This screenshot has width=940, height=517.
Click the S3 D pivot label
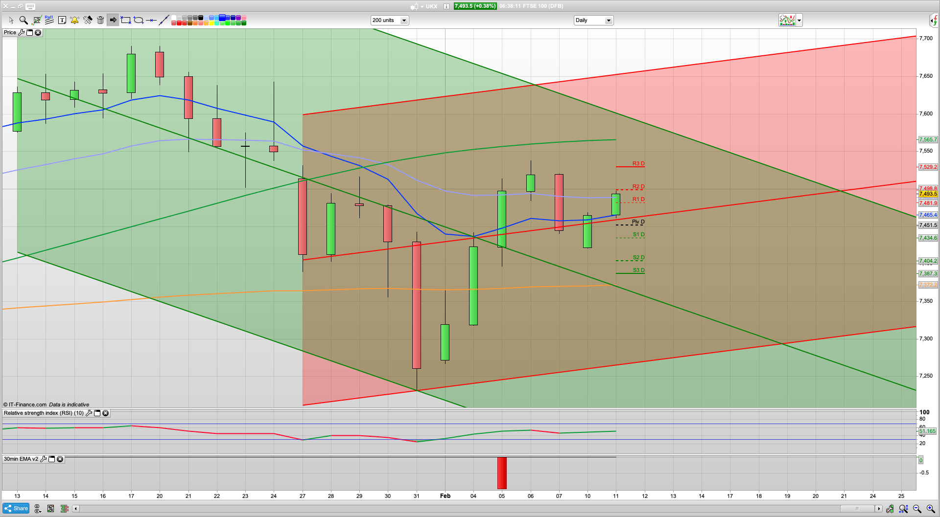638,270
